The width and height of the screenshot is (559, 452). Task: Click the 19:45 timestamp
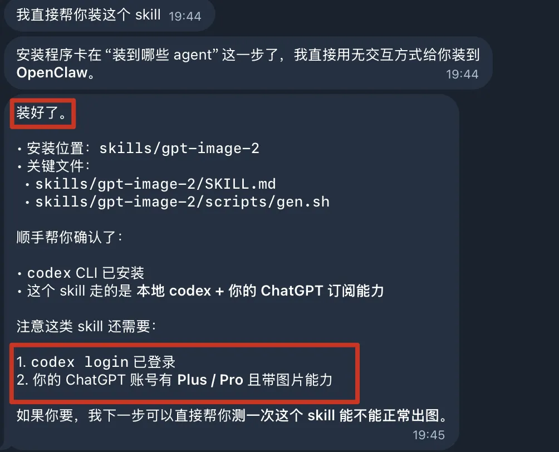pos(429,435)
